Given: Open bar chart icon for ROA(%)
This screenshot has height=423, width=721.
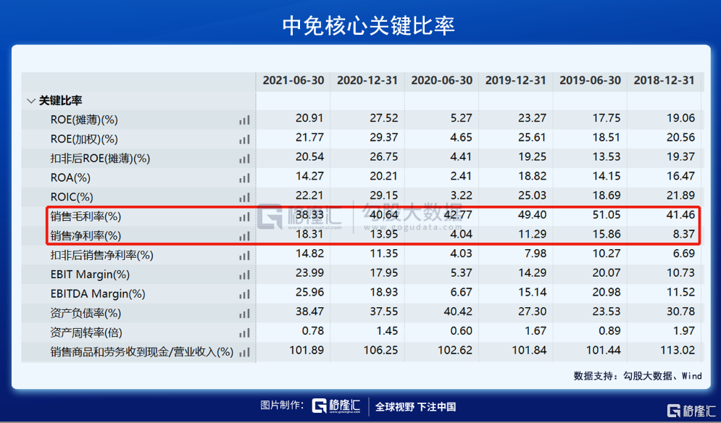Looking at the screenshot, I should click(x=244, y=178).
